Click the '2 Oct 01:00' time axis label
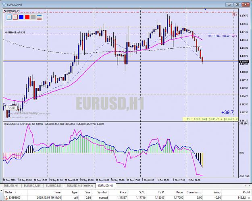The height and width of the screenshot is (201, 252). (194, 180)
